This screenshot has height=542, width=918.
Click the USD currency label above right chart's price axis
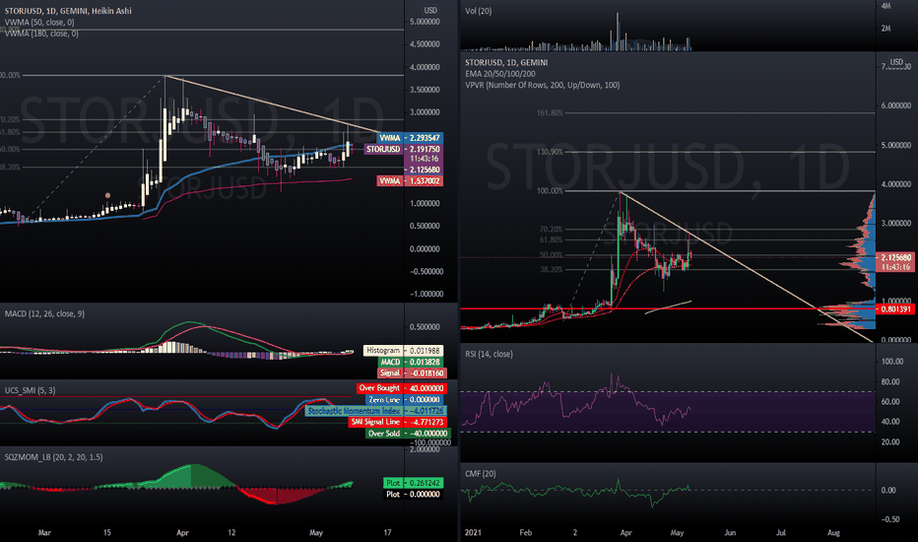tap(896, 61)
